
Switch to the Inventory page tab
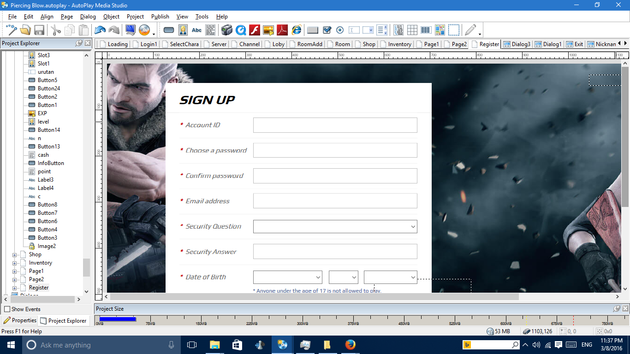tap(396, 44)
